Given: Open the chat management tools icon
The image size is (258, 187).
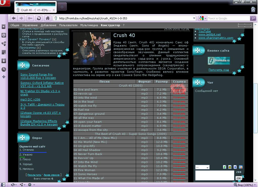Looking at the screenshot, I should pos(241,167).
